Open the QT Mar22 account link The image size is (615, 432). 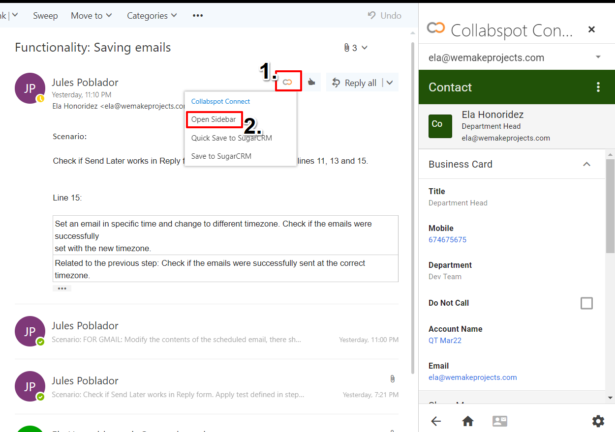pos(445,340)
